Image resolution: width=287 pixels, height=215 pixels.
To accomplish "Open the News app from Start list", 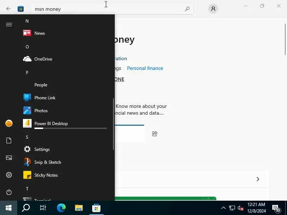I will 65,33.
